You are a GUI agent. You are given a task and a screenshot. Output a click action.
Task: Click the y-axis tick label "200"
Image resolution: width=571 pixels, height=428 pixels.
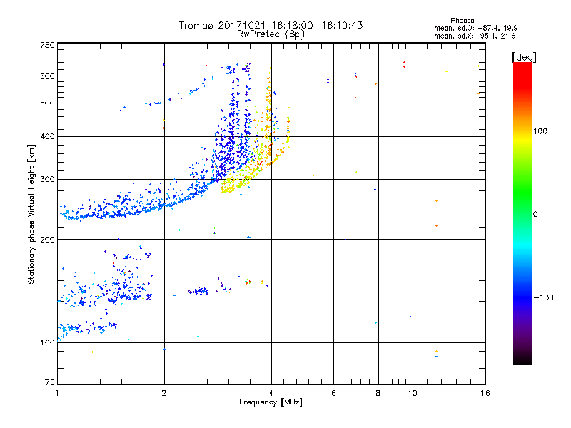tap(47, 240)
